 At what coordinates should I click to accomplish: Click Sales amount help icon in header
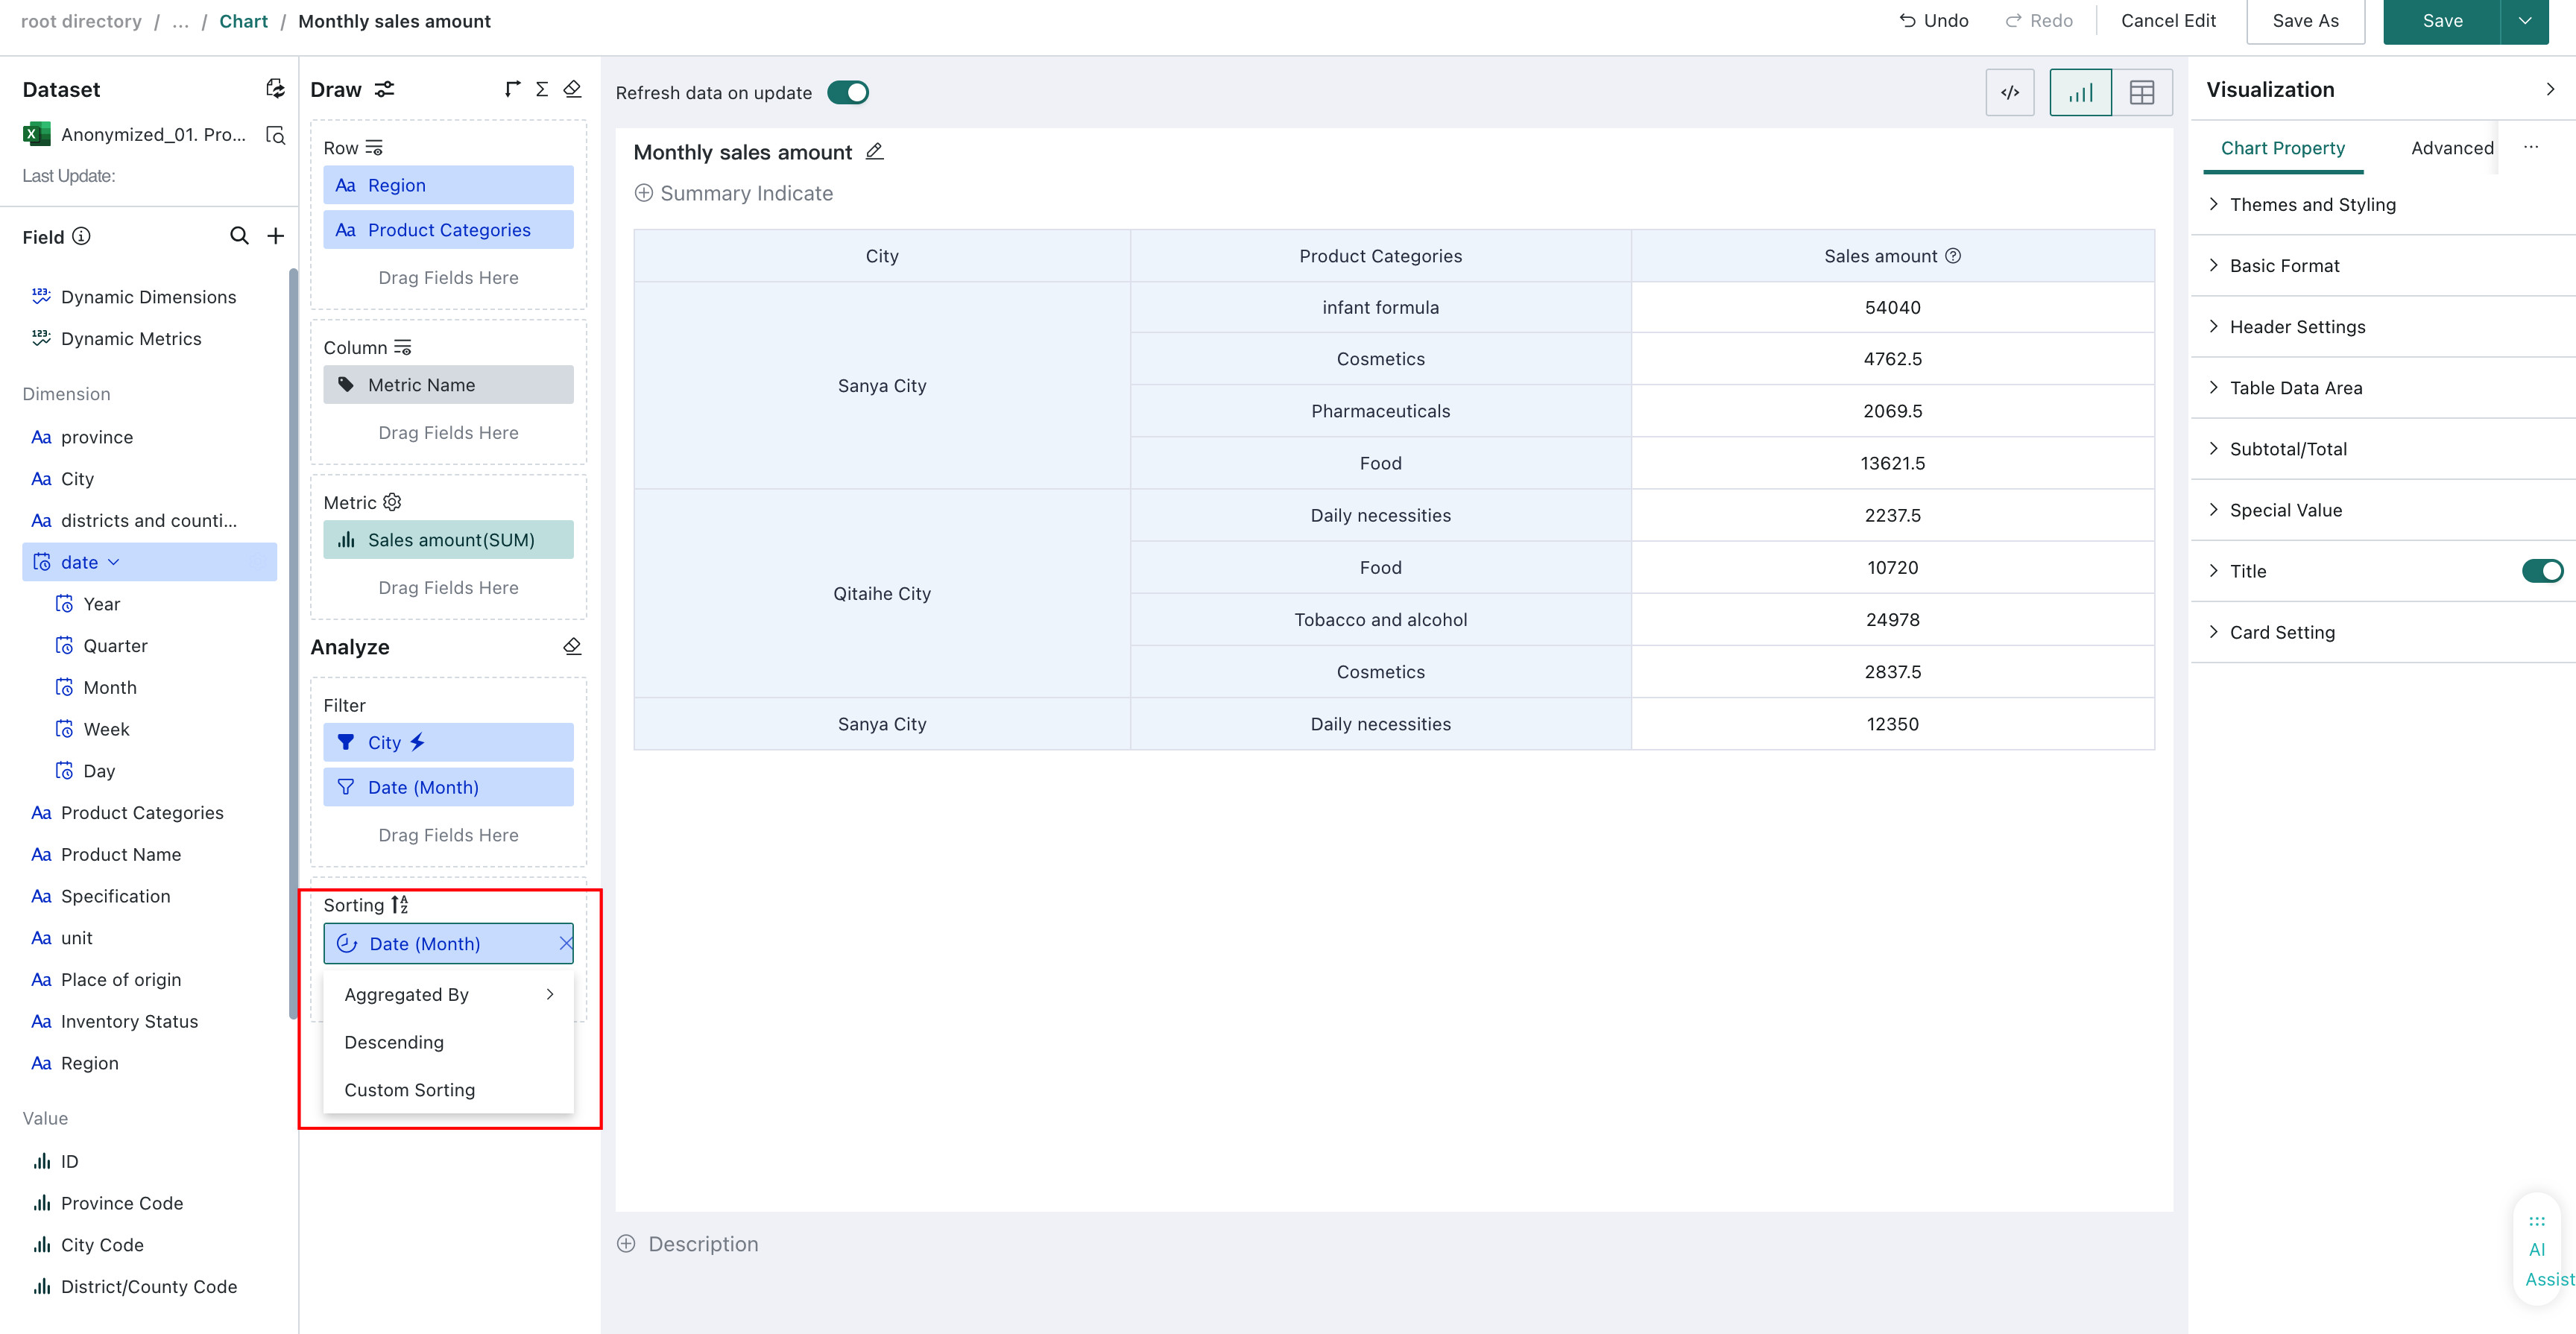tap(1953, 256)
